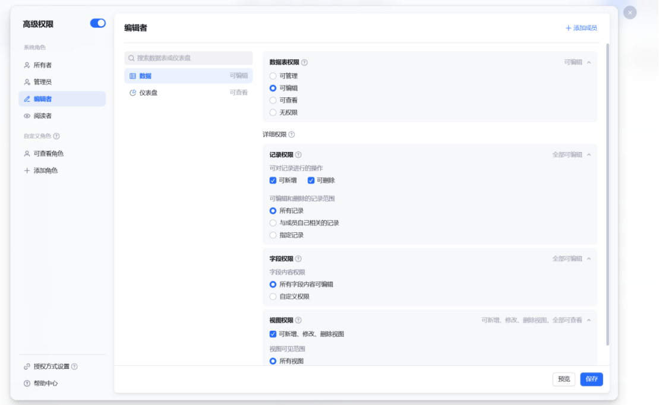The height and width of the screenshot is (405, 659).
Task: Click the help icon next to 字段权限
Action: click(298, 259)
